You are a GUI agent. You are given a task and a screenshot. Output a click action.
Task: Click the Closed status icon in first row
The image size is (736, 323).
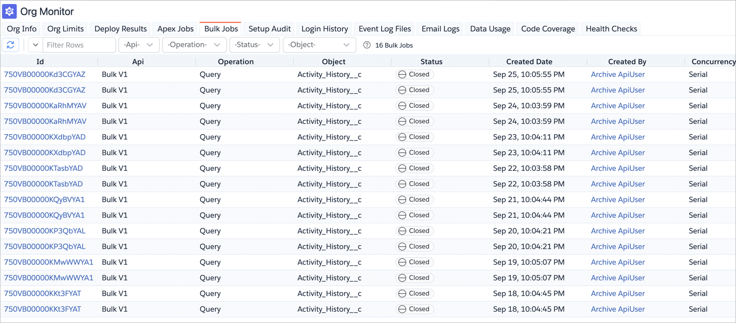402,74
